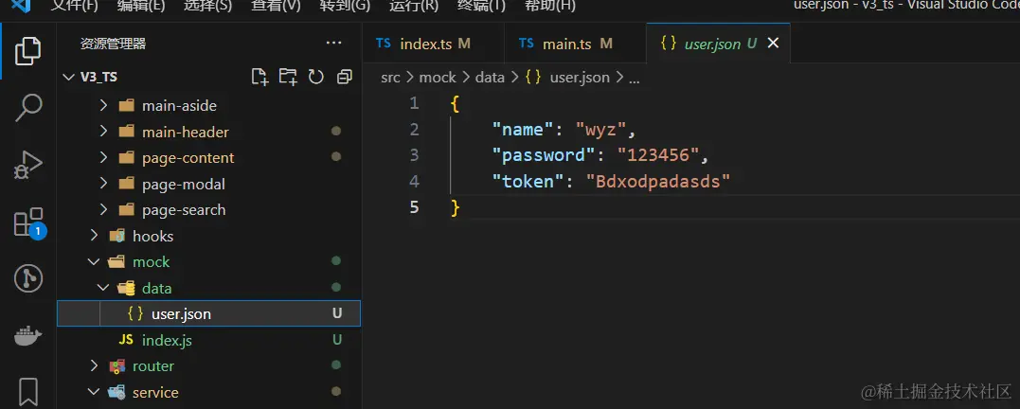The image size is (1020, 409).
Task: Open the Explorer view in activity bar
Action: (x=28, y=51)
